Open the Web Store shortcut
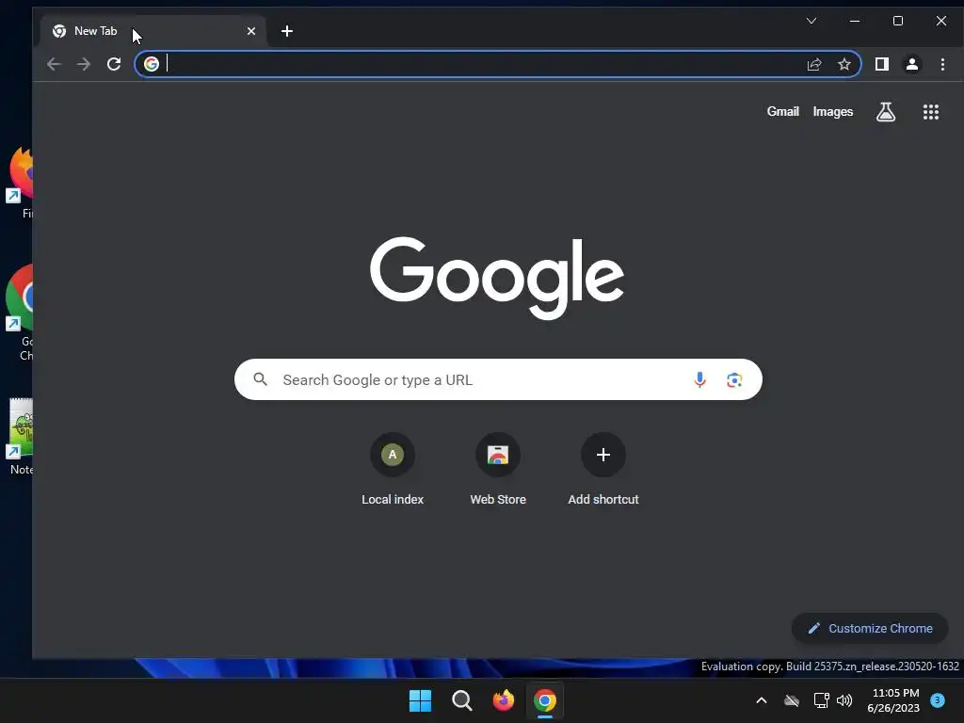Screen dimensions: 964x723 498,470
